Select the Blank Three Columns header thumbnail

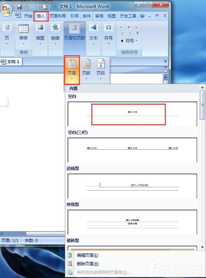(x=133, y=150)
